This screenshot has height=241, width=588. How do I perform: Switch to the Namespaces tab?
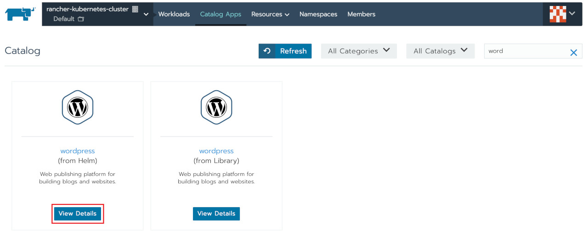coord(318,14)
